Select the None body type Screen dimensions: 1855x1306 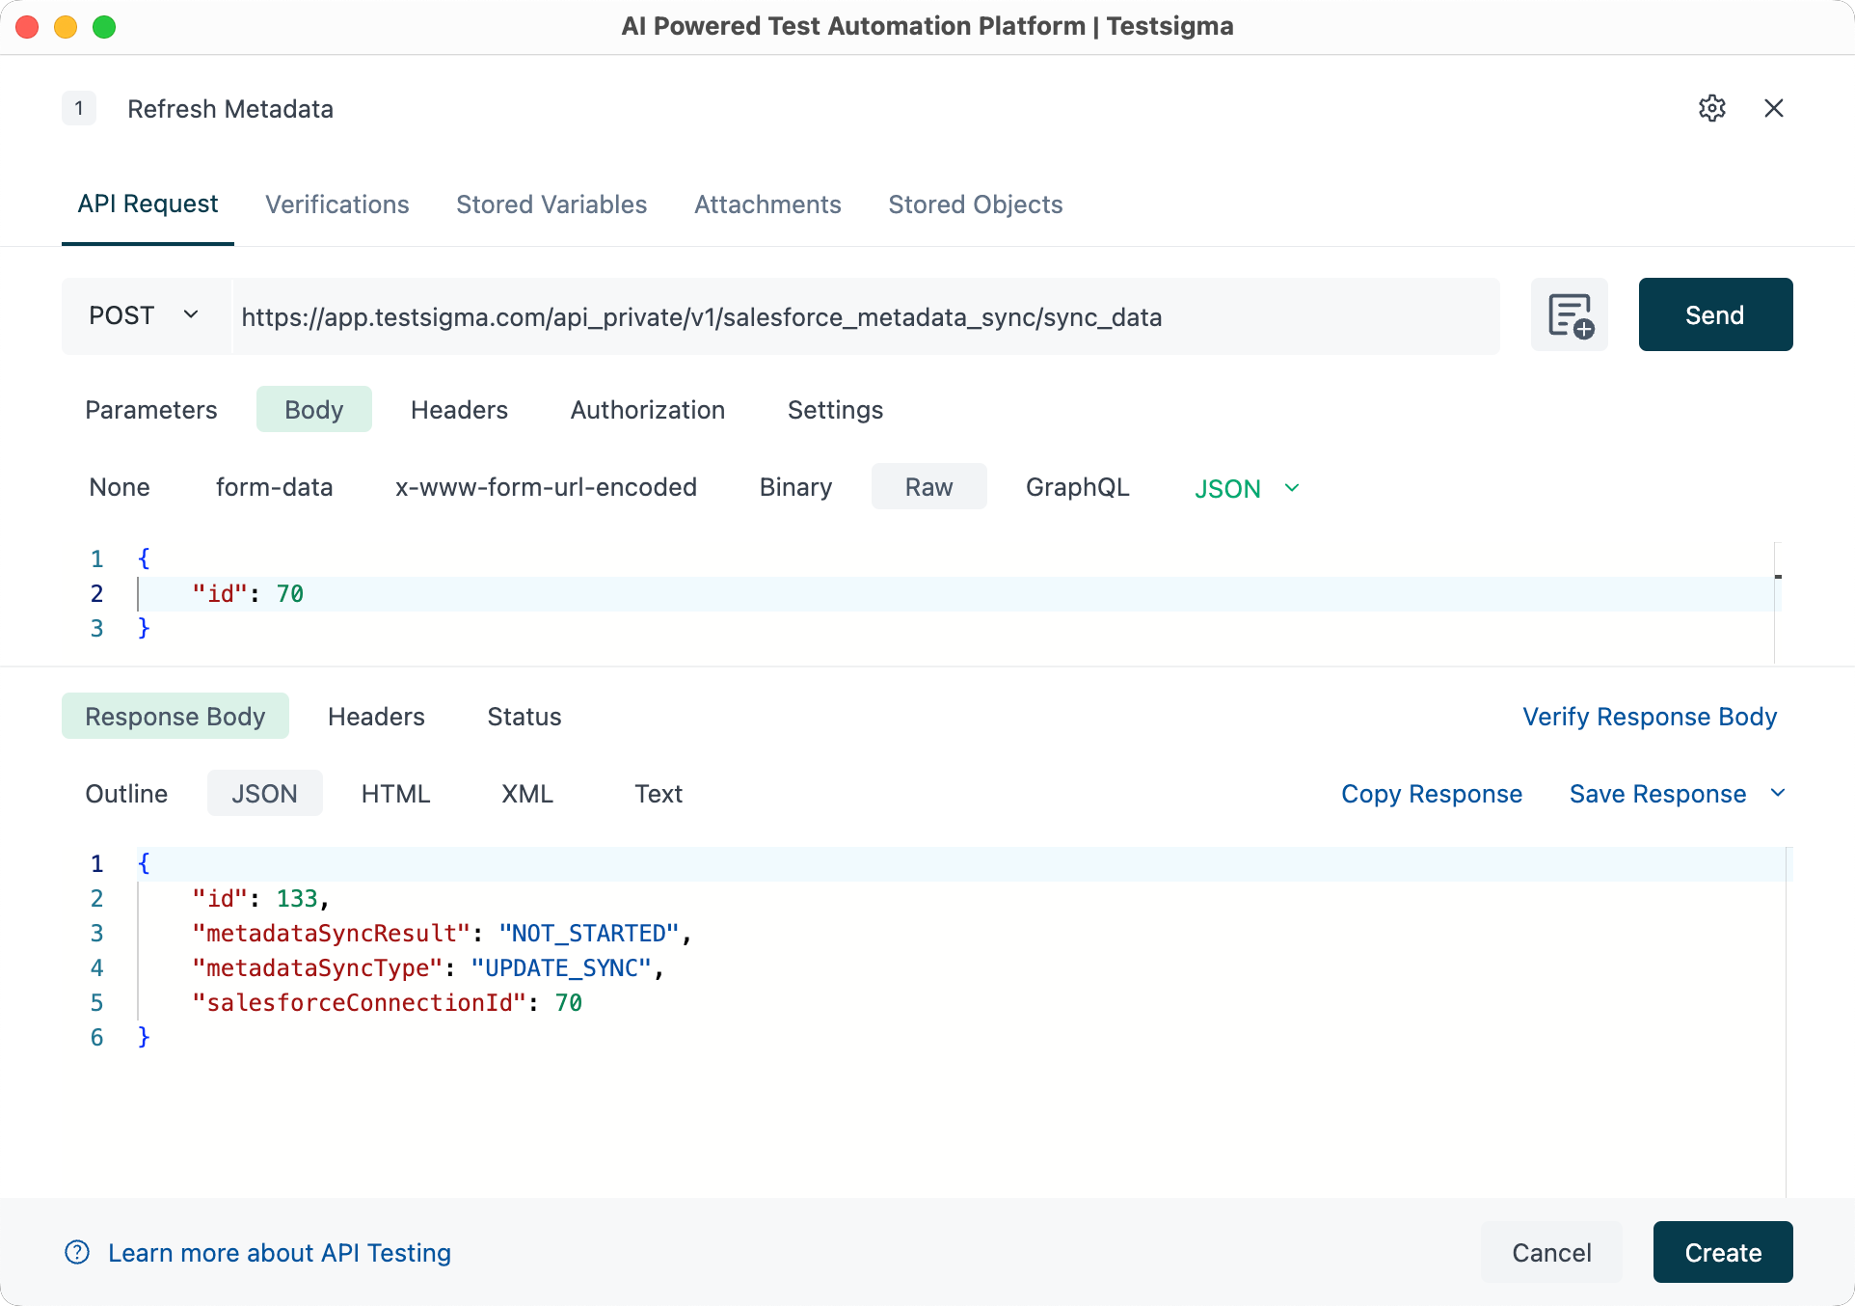[120, 487]
